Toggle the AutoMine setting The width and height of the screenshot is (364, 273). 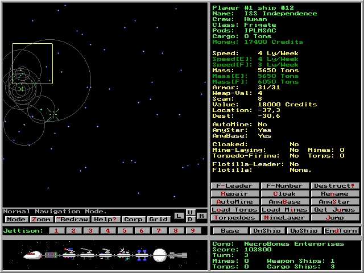tap(235, 202)
